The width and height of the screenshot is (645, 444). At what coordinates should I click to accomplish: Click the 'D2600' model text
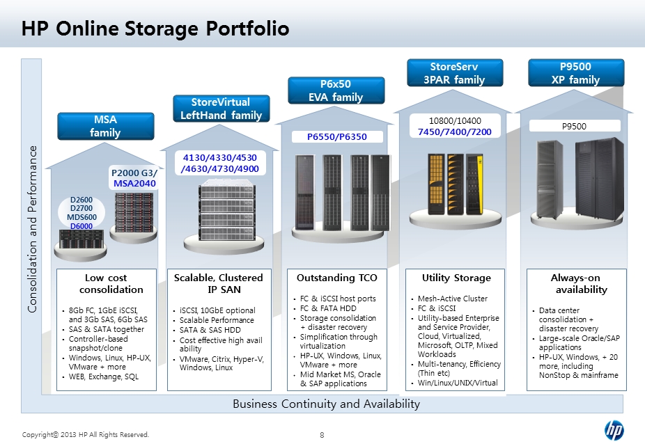tap(81, 200)
